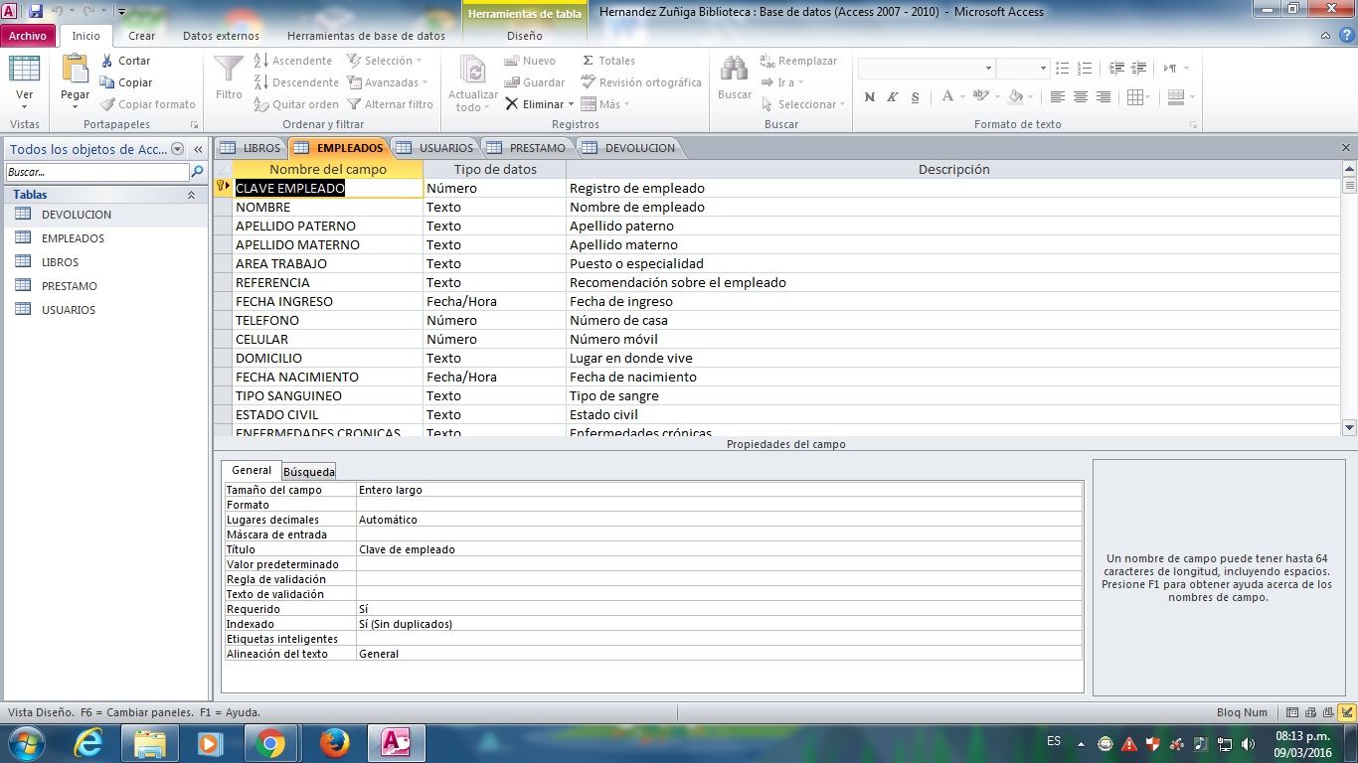Expand the font name combo box
Viewport: 1358px width, 763px height.
coord(988,69)
